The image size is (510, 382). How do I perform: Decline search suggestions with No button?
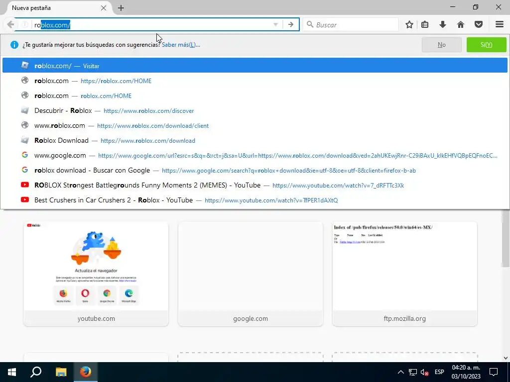click(442, 45)
